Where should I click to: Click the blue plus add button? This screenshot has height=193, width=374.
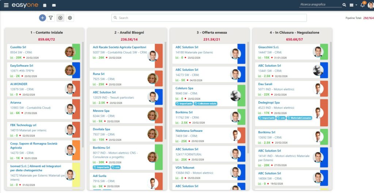tap(42, 17)
